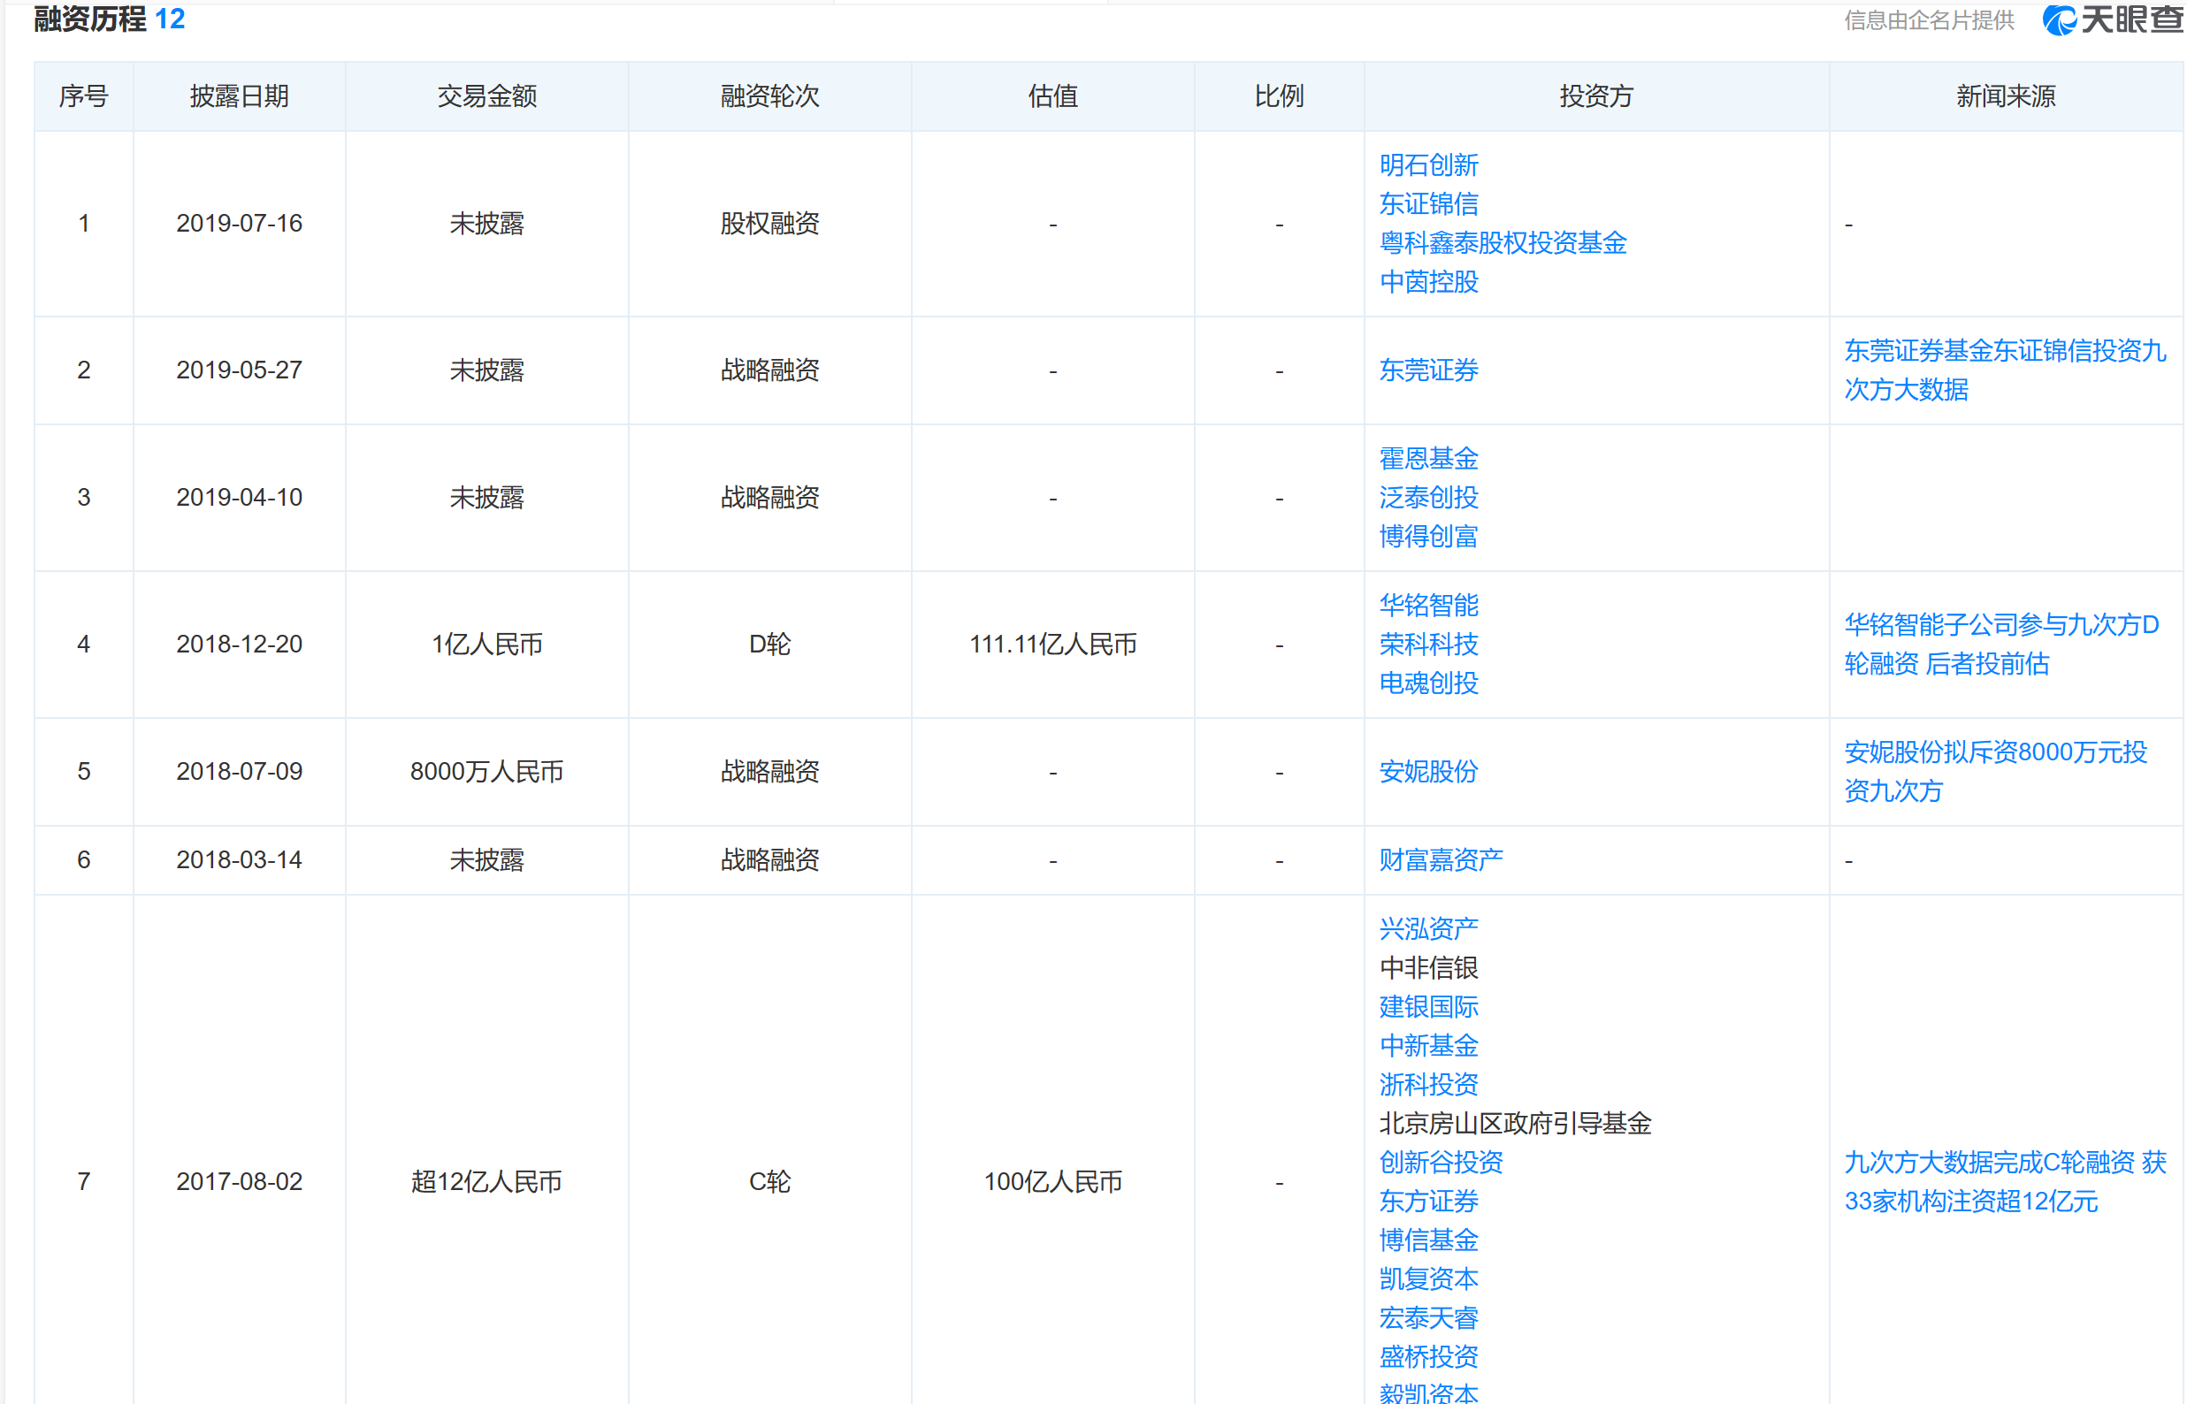Open investor link 霍恩基金

(x=1428, y=459)
